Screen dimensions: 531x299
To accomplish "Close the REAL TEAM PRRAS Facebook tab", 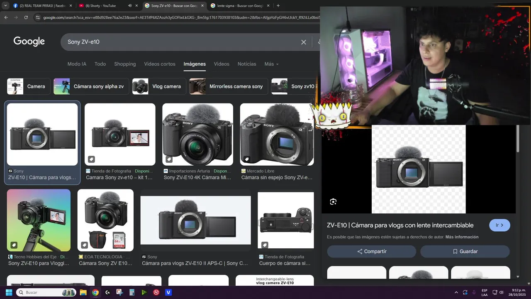I will 71,6.
